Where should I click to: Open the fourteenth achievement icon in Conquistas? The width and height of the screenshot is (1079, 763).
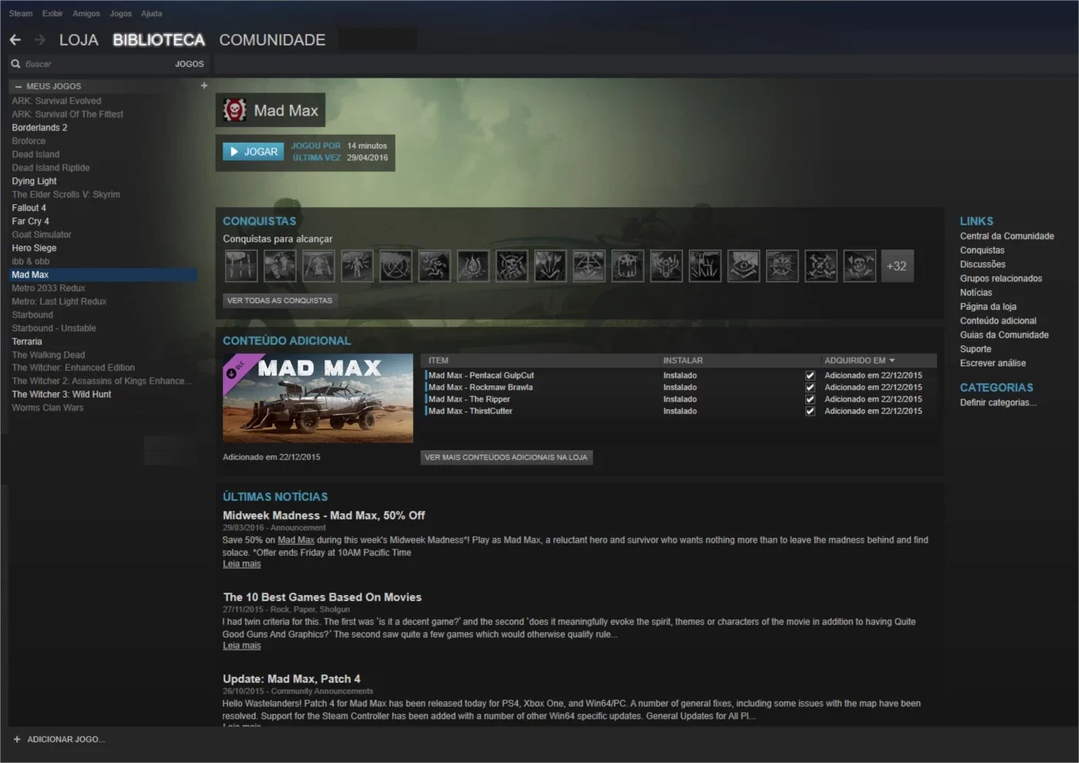tap(743, 266)
